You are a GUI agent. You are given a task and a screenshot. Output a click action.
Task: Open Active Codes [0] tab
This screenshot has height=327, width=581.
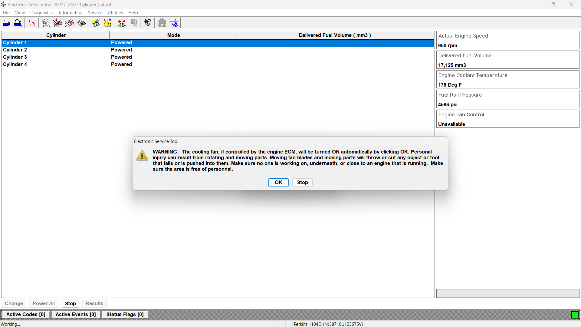26,314
